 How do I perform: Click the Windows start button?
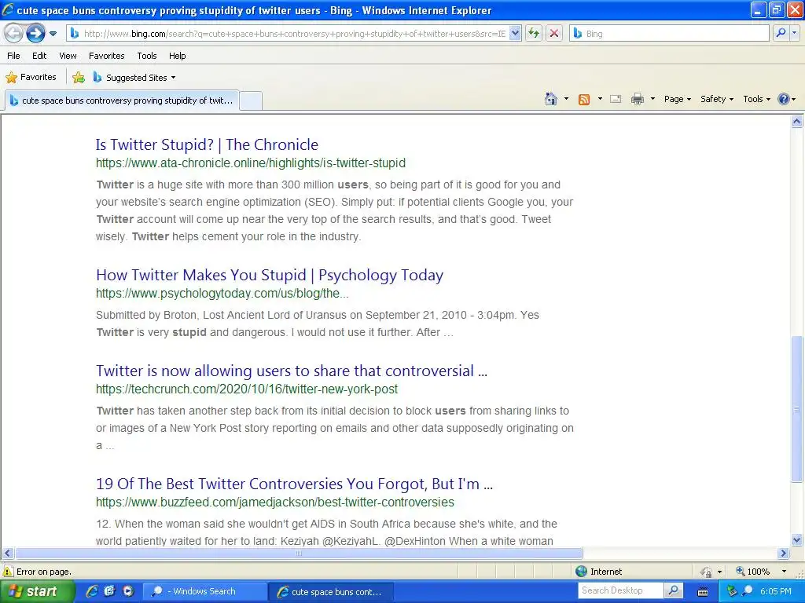(37, 591)
